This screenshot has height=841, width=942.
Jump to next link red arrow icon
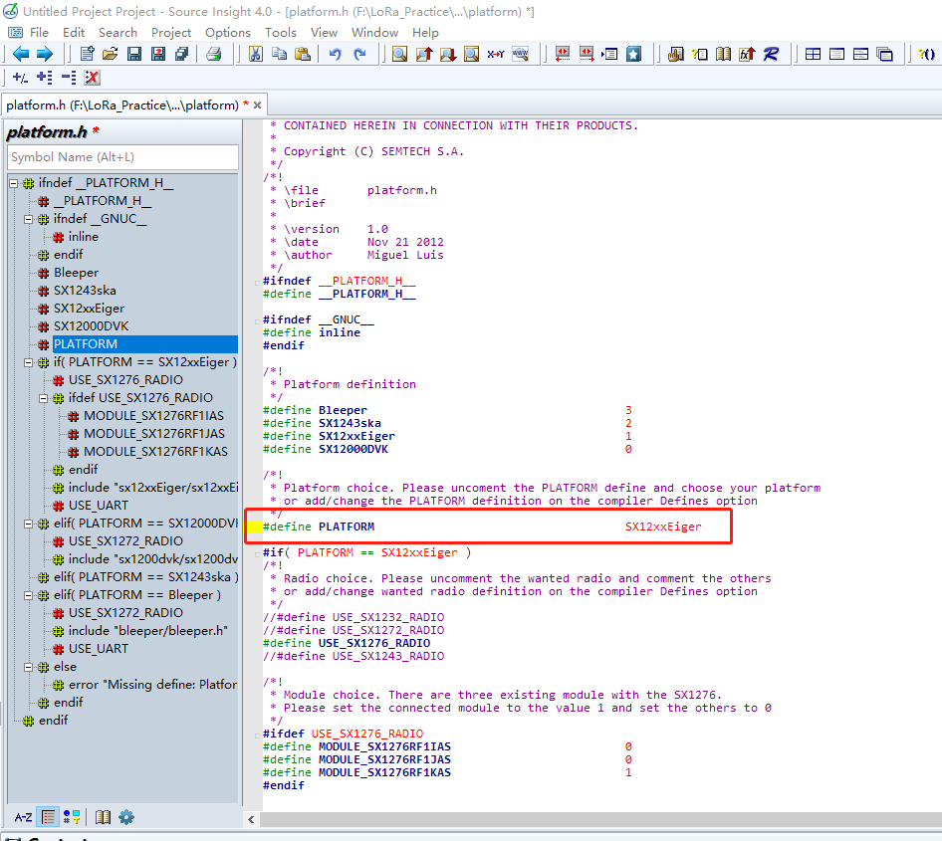coord(587,54)
